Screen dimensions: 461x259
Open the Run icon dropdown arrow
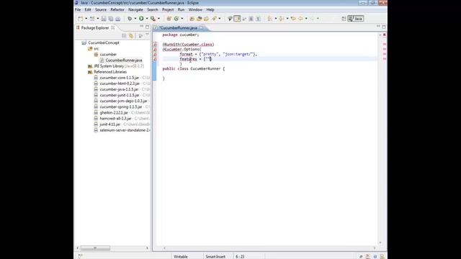tap(147, 19)
